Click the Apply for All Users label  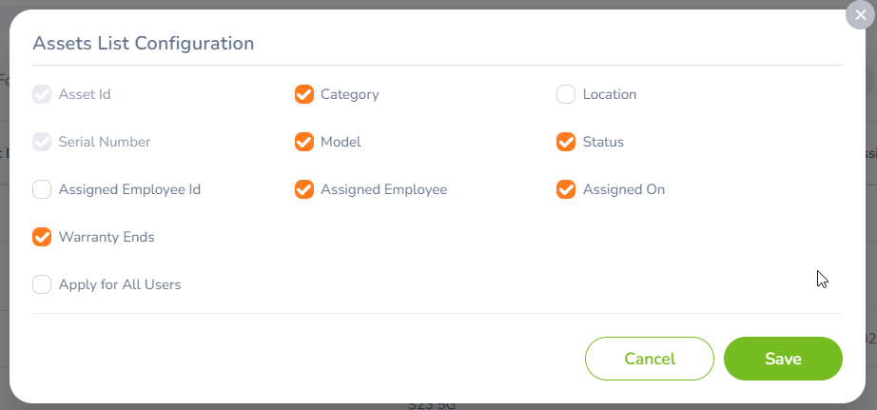pyautogui.click(x=120, y=284)
